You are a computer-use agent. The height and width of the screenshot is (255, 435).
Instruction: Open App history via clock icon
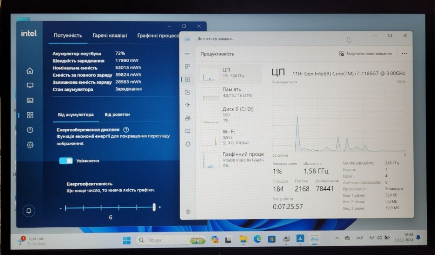point(187,92)
